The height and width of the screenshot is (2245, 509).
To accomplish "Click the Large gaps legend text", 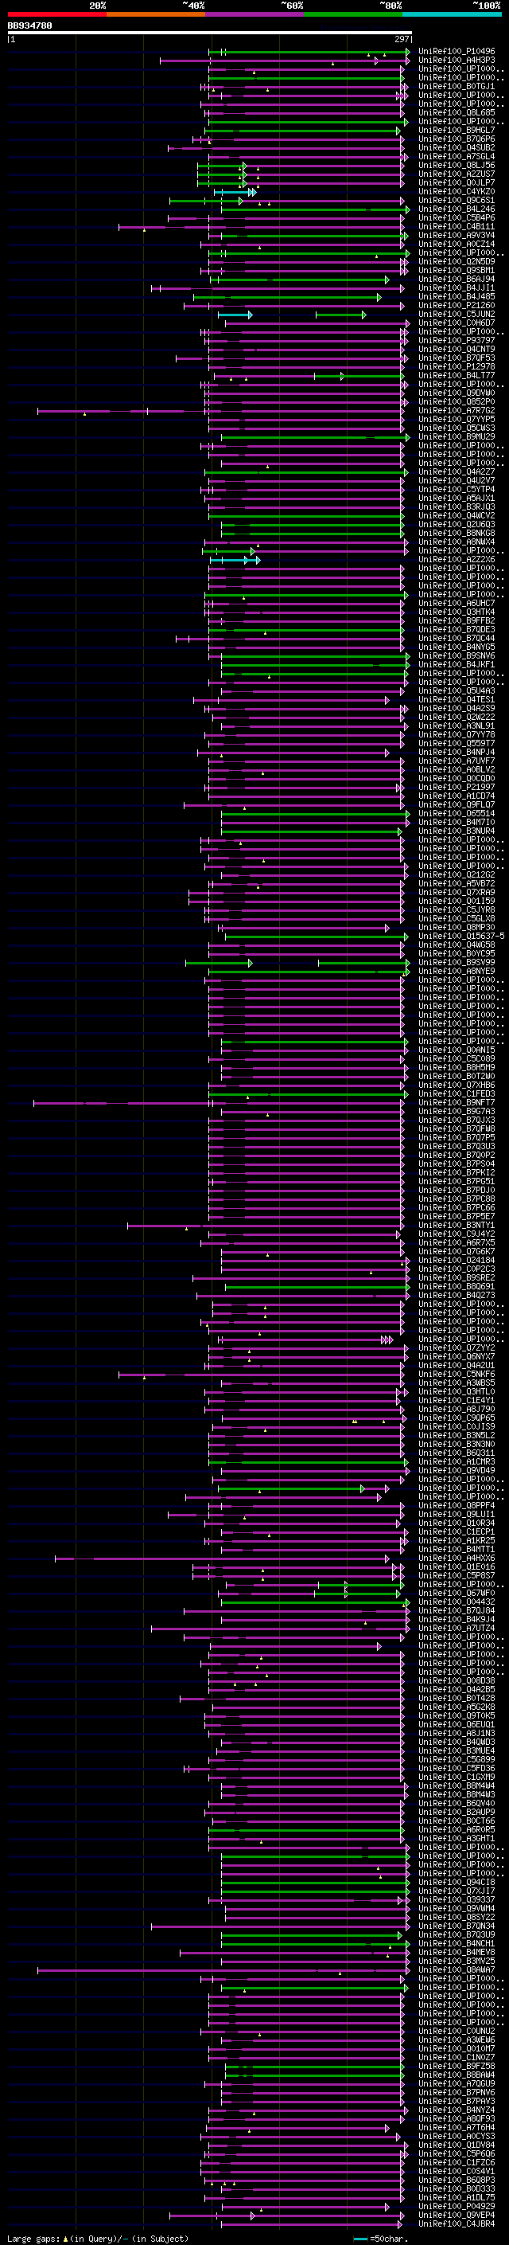I will (98, 2238).
